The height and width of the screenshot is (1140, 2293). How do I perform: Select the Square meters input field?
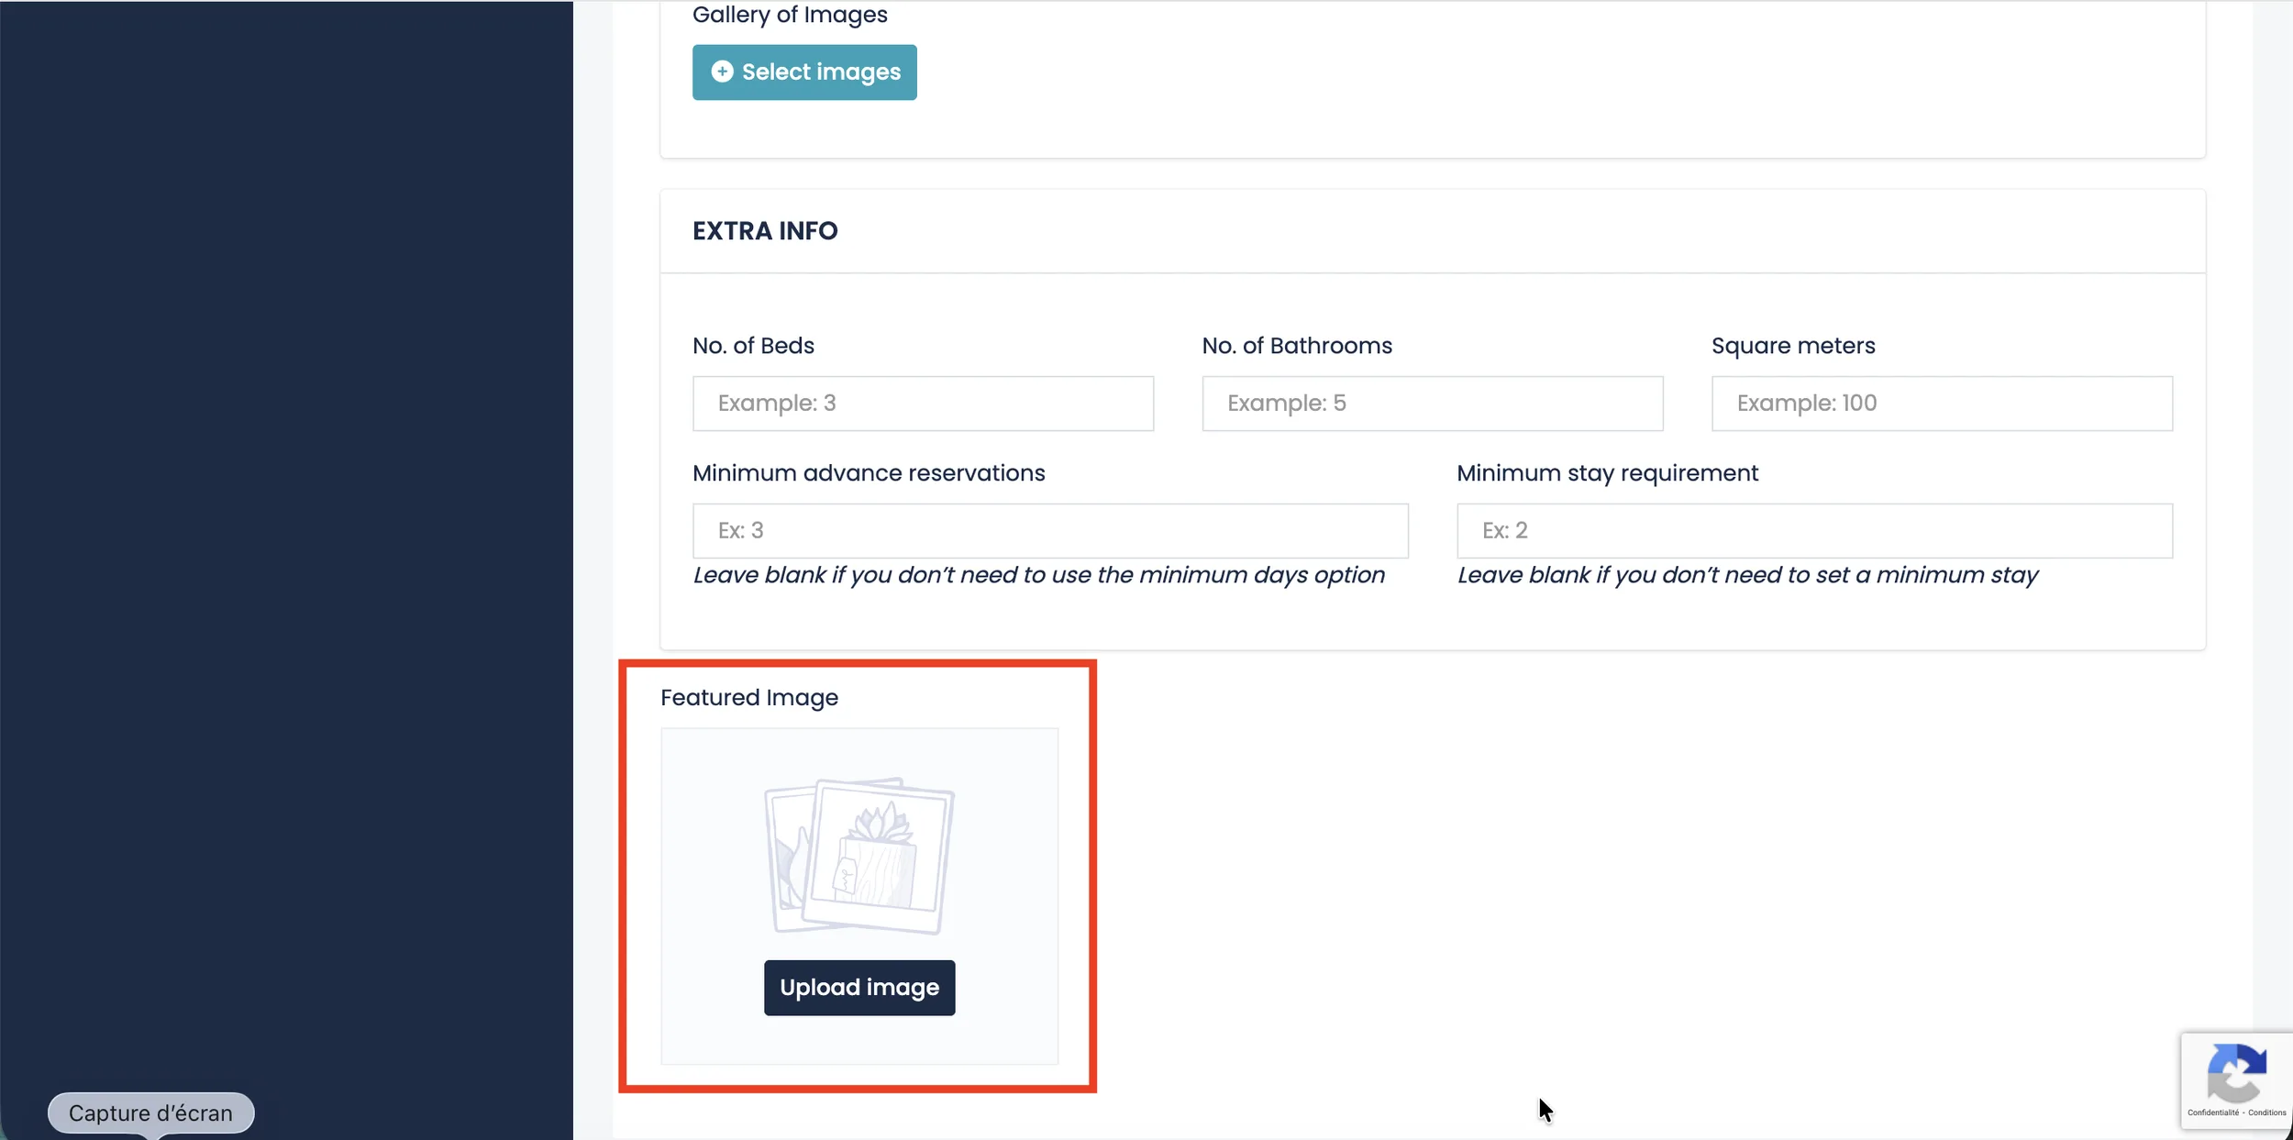(x=1941, y=404)
